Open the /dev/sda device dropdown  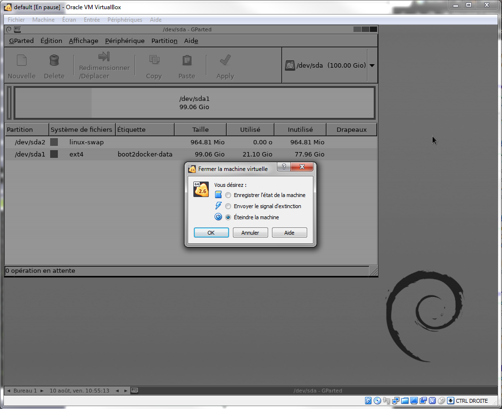pos(372,65)
